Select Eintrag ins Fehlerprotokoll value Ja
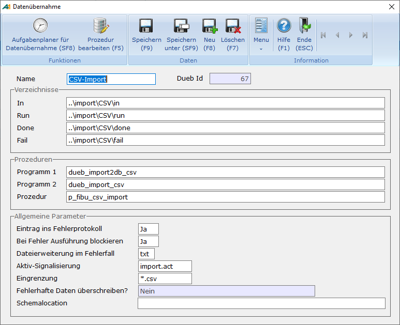The height and width of the screenshot is (325, 400). coord(148,229)
